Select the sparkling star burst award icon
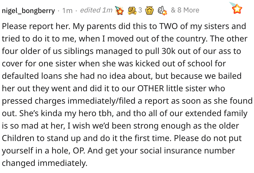Screen dimensions: 254x173 click(x=119, y=11)
